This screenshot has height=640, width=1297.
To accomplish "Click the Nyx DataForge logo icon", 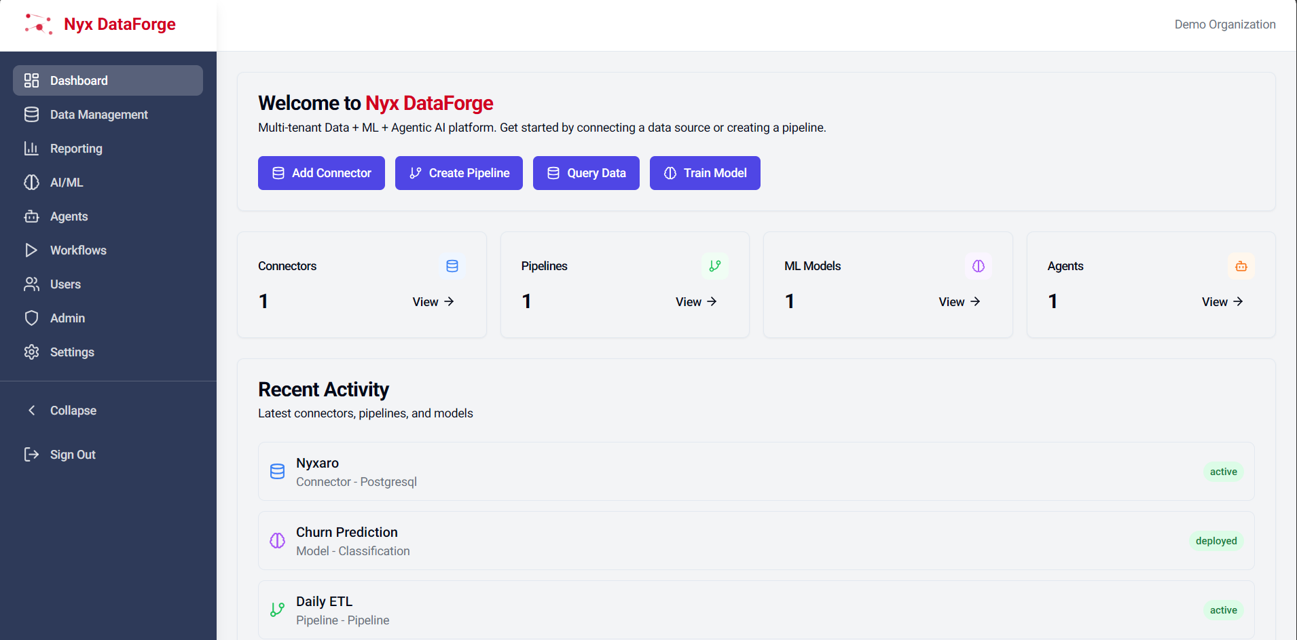I will [39, 24].
